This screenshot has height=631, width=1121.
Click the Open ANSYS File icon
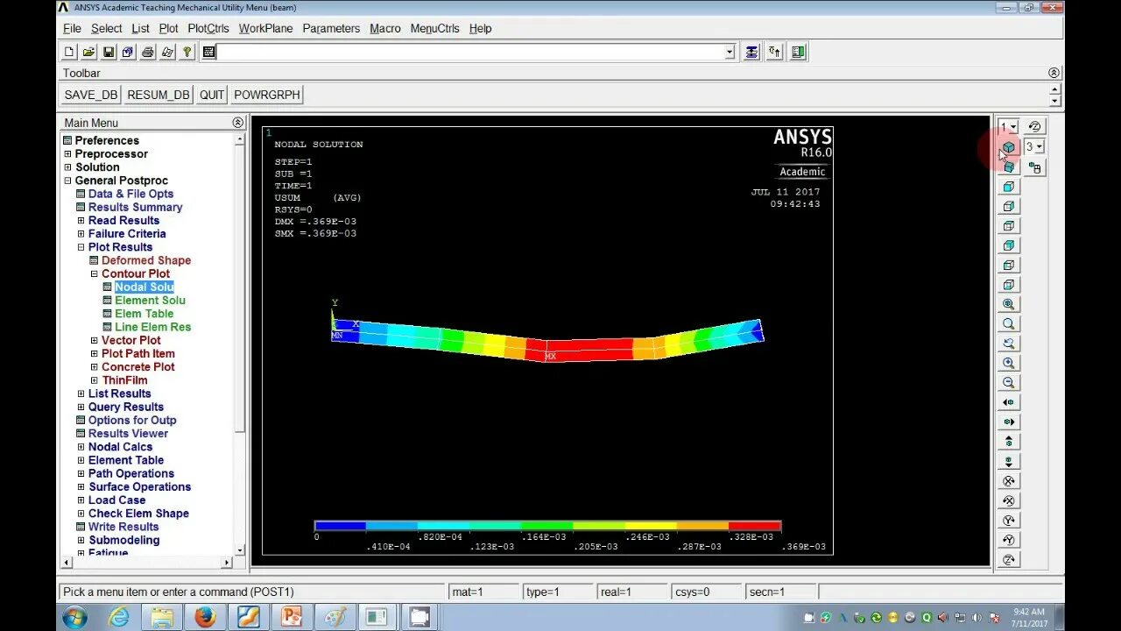(88, 53)
